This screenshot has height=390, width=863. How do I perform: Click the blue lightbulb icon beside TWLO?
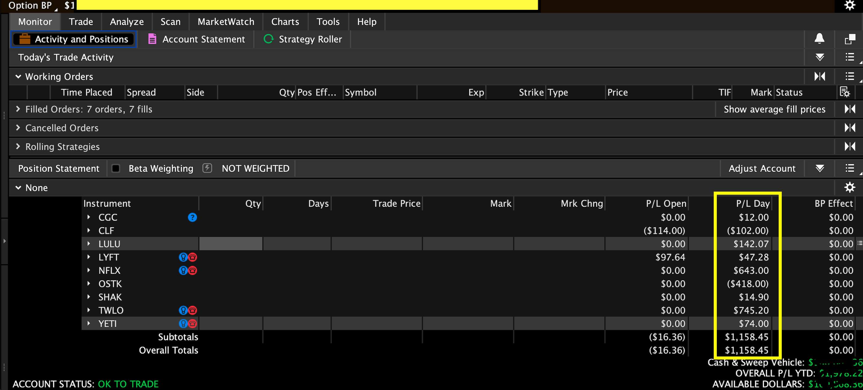tap(183, 310)
